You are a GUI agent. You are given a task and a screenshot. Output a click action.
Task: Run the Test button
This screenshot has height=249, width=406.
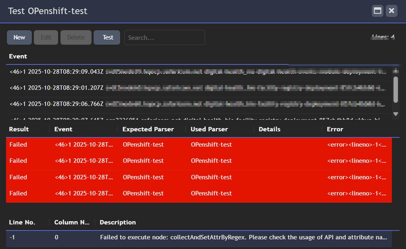coord(106,37)
